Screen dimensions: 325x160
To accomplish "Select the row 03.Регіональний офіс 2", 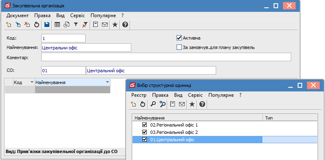I will [225, 132].
